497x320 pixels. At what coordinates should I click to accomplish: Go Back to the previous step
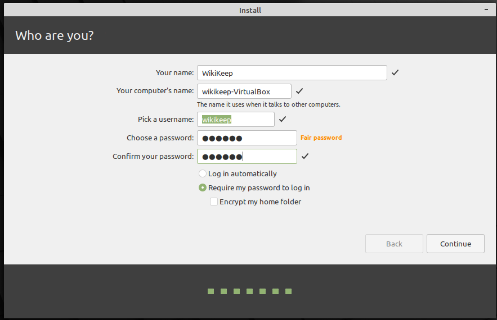click(394, 244)
